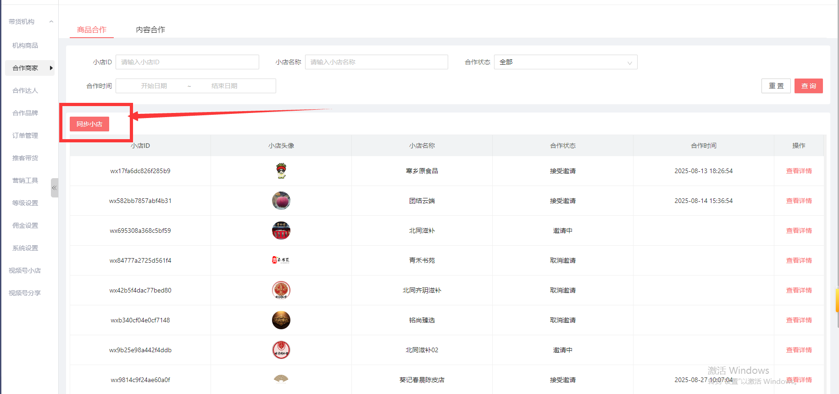Viewport: 839px width, 394px height.
Task: Focus the 小店ID input field
Action: 187,62
